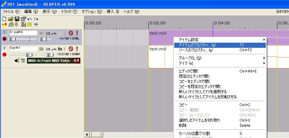Click the Open project folder icon
This screenshot has height=138, width=289.
(x=11, y=19)
